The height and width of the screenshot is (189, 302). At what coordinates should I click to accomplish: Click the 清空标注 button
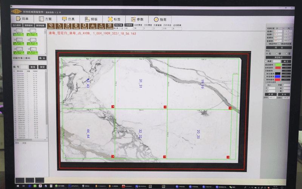pos(279,57)
